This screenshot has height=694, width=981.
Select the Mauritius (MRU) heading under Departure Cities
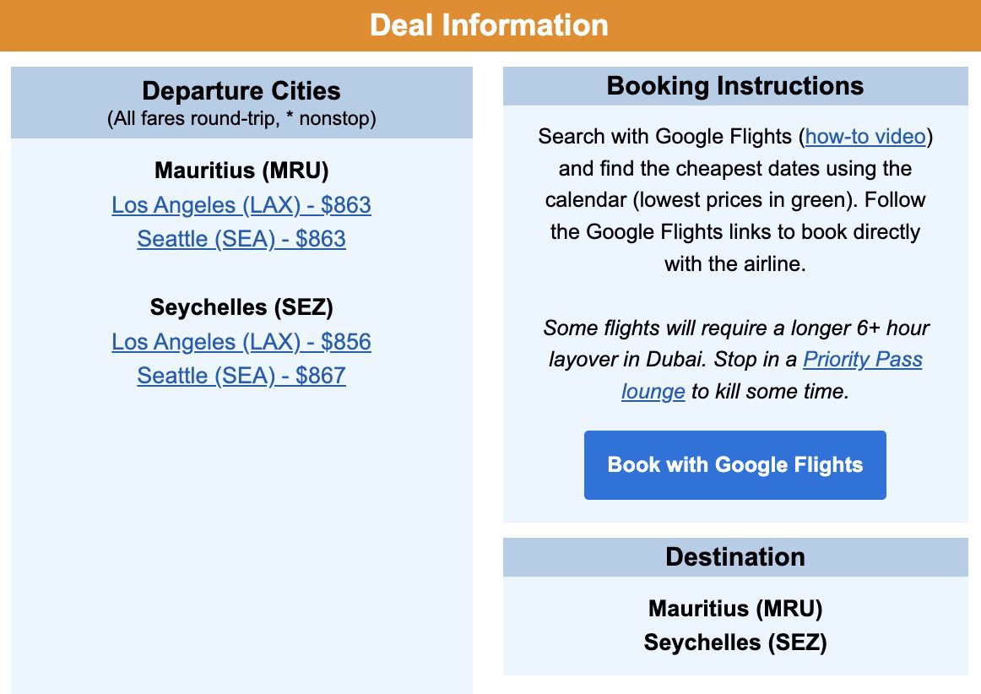coord(241,171)
